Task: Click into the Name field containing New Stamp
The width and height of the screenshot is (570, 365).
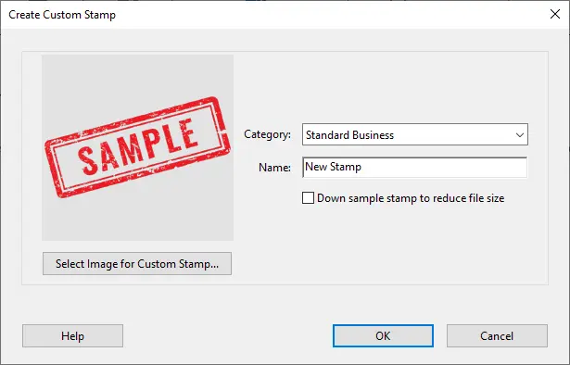Action: (x=415, y=167)
